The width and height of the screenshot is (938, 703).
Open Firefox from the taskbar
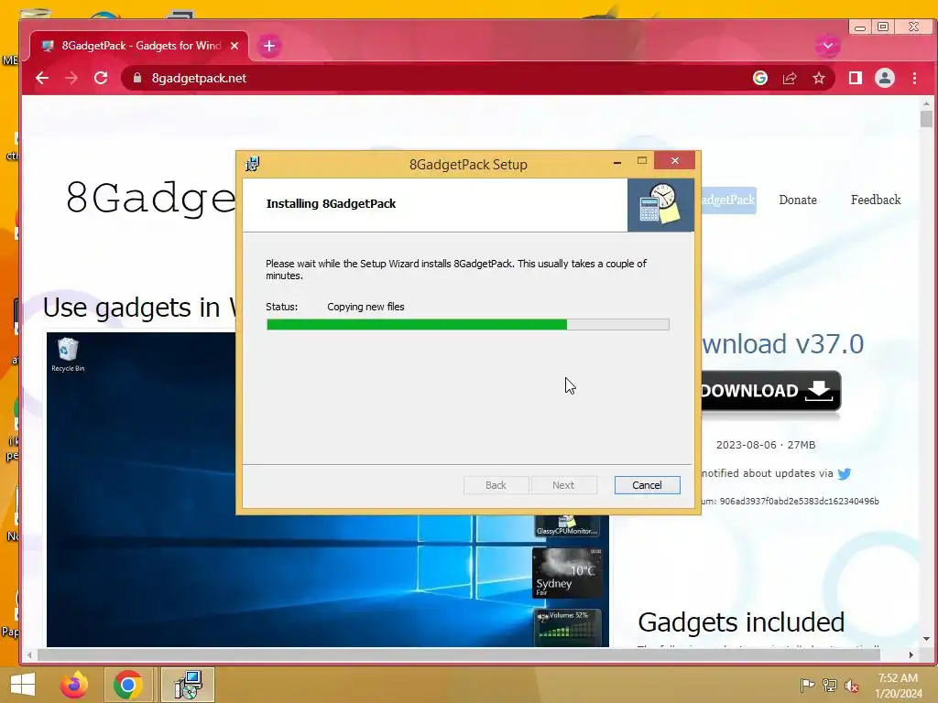click(74, 685)
